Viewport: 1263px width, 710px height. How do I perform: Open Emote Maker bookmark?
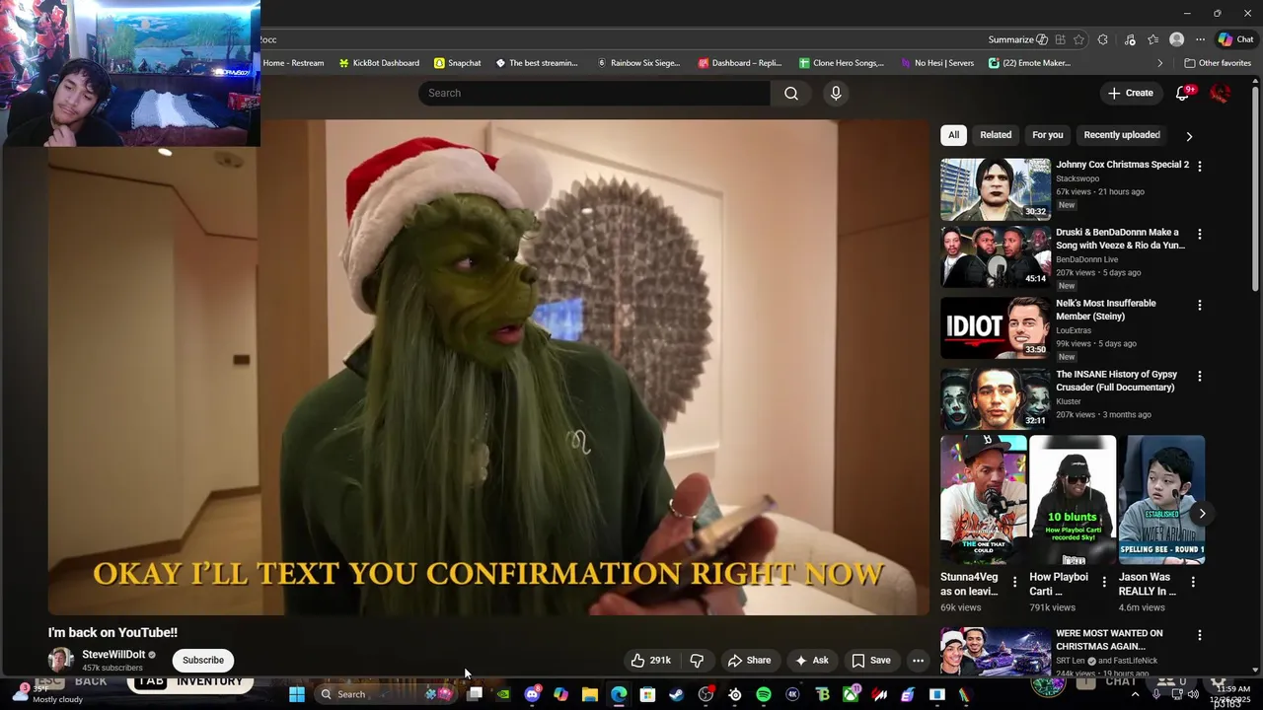(x=1028, y=63)
